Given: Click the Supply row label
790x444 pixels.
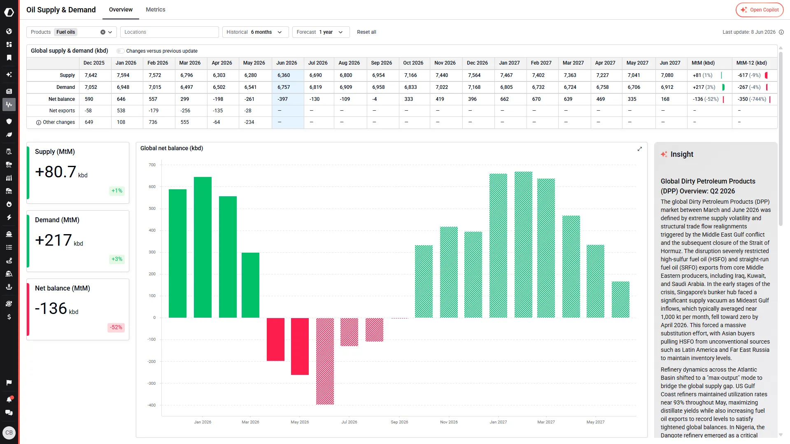Looking at the screenshot, I should pos(67,75).
